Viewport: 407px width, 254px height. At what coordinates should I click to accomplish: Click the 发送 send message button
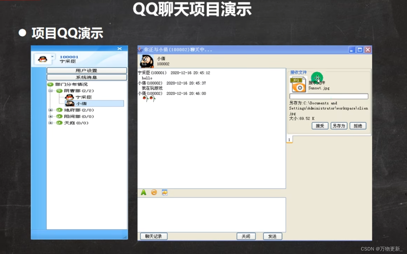tap(272, 236)
